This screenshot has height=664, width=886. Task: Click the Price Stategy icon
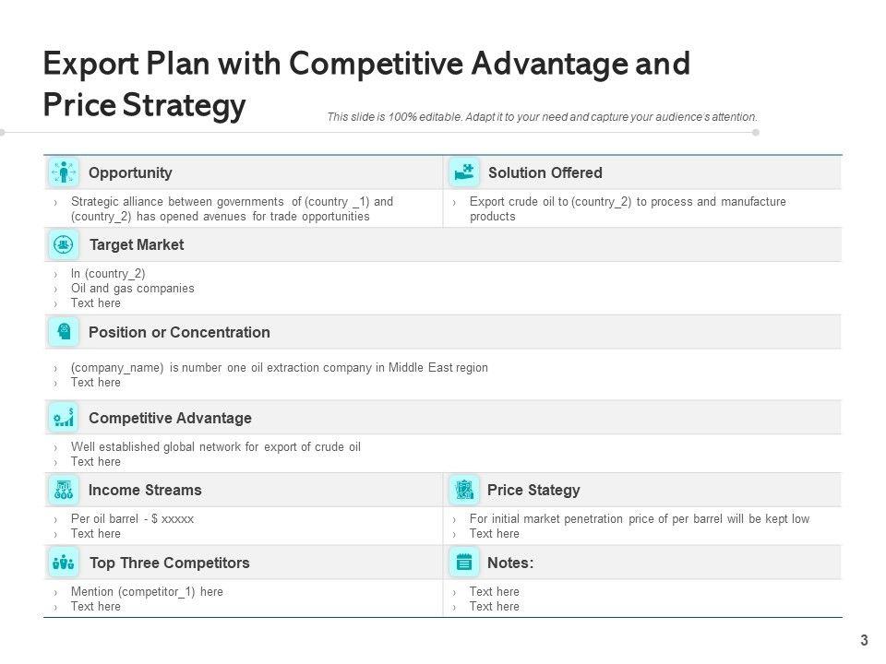coord(464,490)
